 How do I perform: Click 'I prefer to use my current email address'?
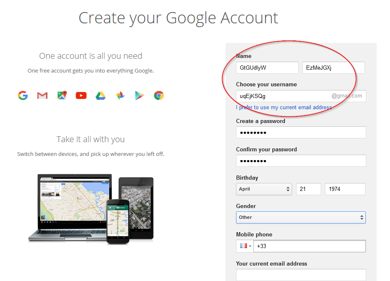(x=284, y=108)
